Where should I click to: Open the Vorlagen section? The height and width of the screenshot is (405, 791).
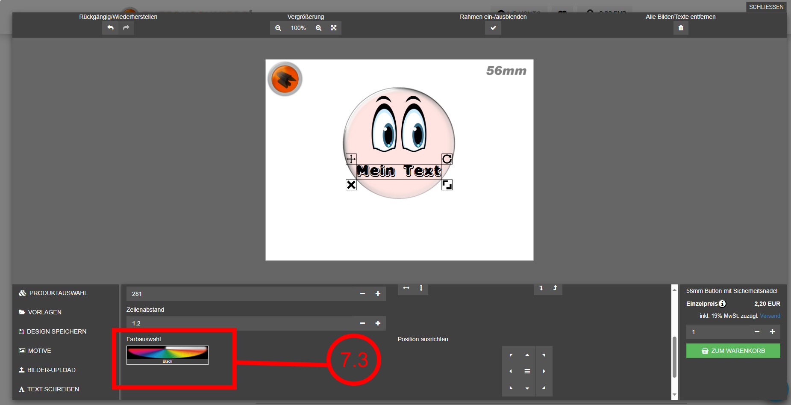(40, 312)
